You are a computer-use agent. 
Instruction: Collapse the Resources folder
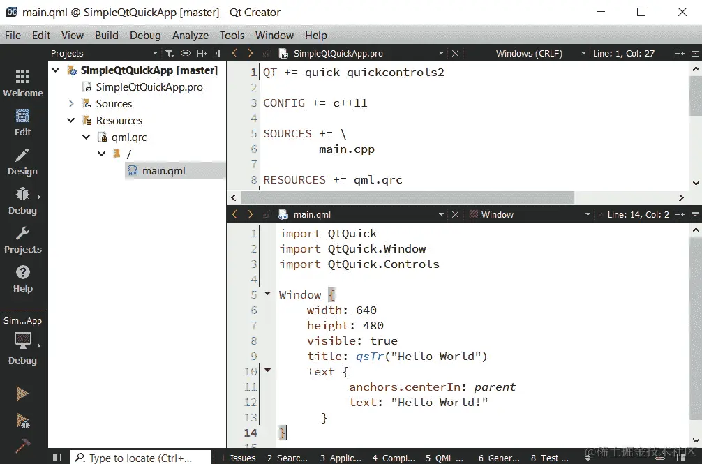tap(70, 120)
